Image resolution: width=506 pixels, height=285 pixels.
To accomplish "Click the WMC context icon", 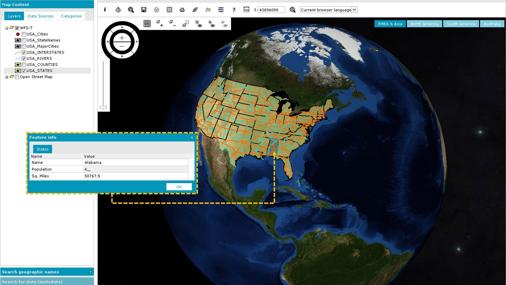I will tap(221, 10).
